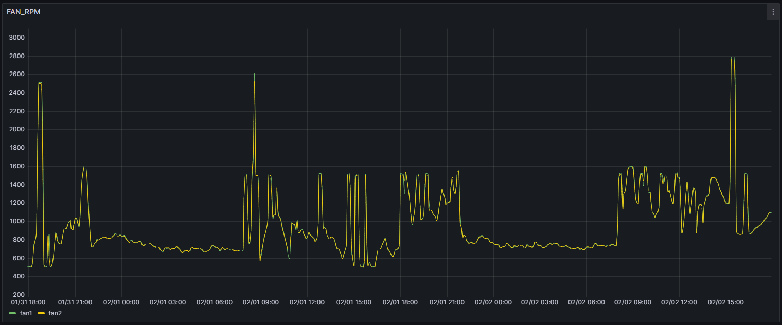Click the 02/01 15:00 time axis label

click(x=354, y=302)
